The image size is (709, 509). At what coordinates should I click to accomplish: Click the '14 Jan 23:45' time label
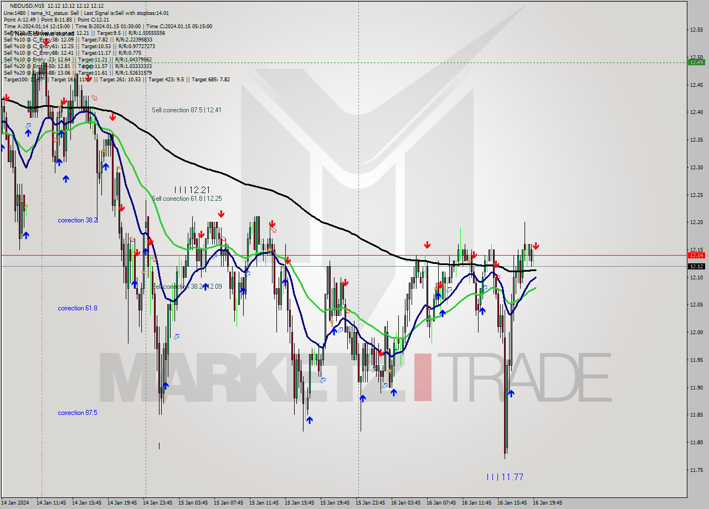(x=157, y=503)
